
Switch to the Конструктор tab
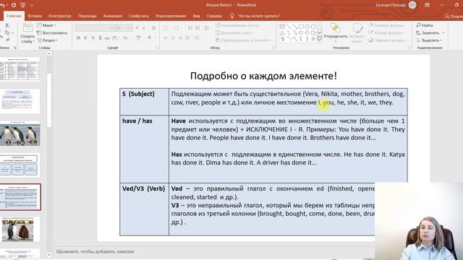(59, 16)
